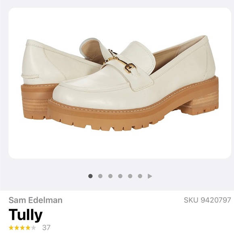This screenshot has height=234, width=234.
Task: Click the carousel play arrow icon
Action: point(150,176)
